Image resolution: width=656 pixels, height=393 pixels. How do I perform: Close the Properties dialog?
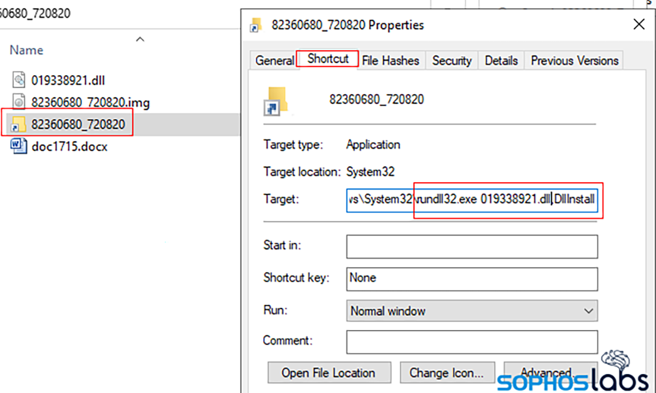(x=638, y=25)
